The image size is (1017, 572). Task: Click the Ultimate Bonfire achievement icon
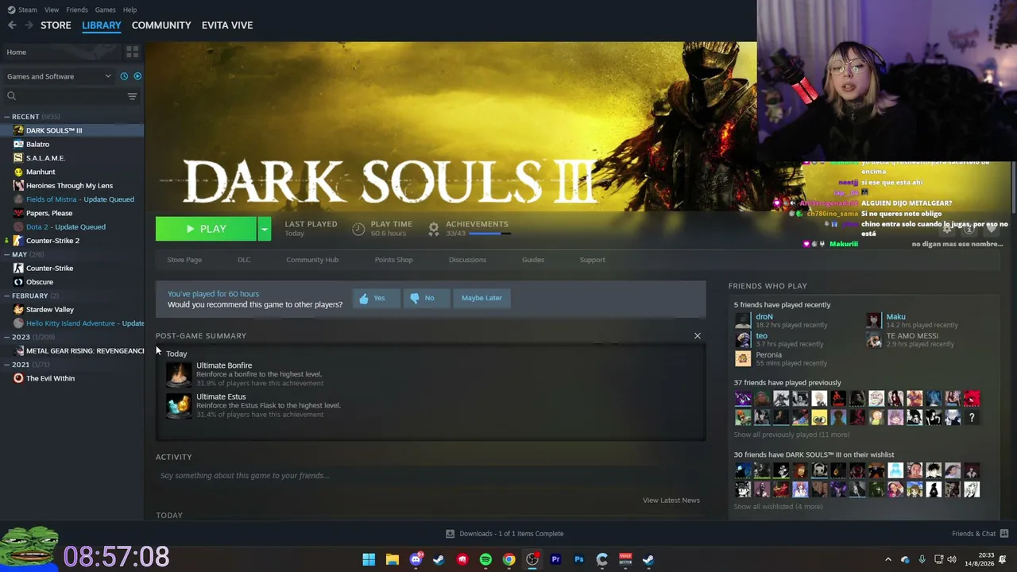point(179,373)
